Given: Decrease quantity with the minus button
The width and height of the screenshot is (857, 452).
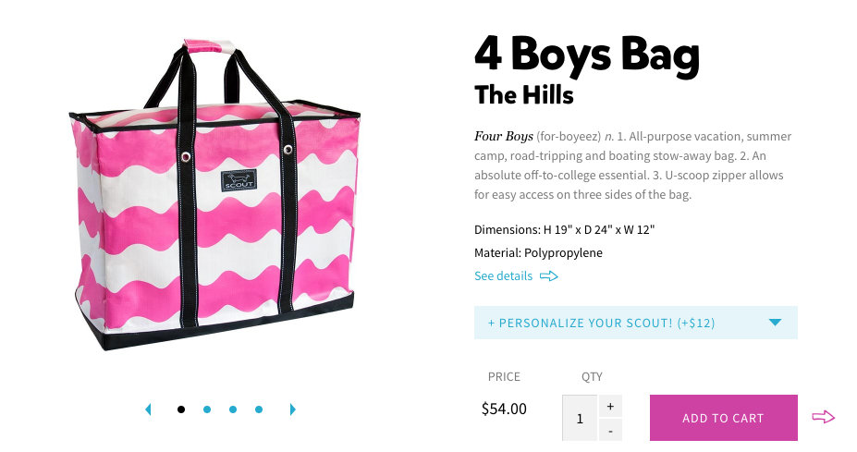Looking at the screenshot, I should tap(610, 431).
